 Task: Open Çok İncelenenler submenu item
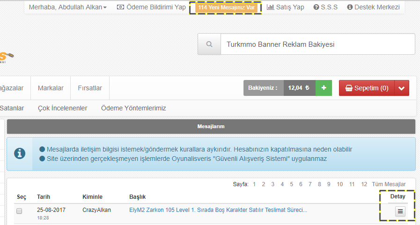click(x=62, y=108)
